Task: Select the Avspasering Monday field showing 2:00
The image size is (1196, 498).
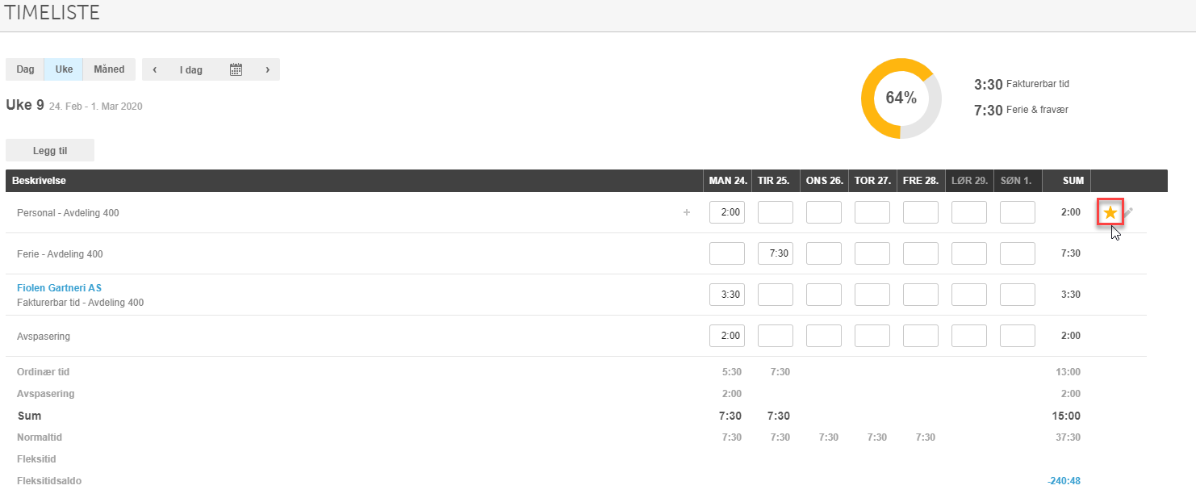Action: [x=727, y=336]
